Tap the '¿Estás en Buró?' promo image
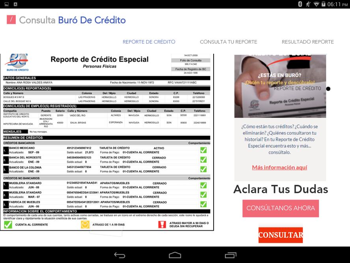This screenshot has width=350, height=263. pyautogui.click(x=280, y=86)
